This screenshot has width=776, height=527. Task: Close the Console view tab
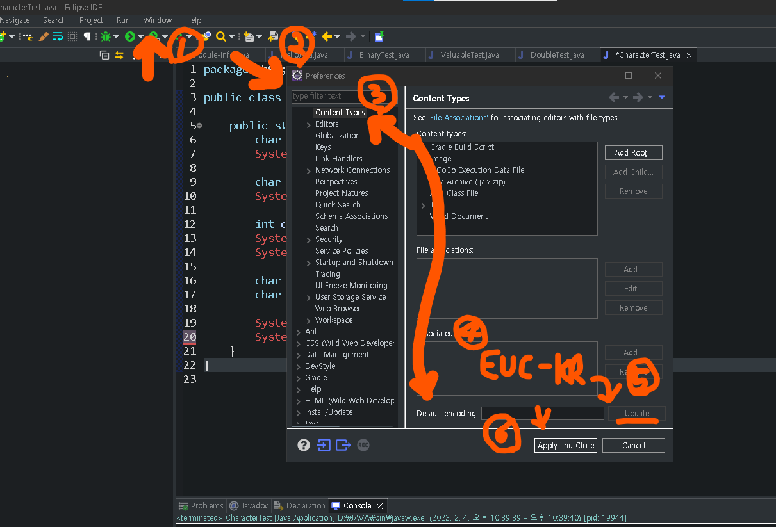pos(379,506)
